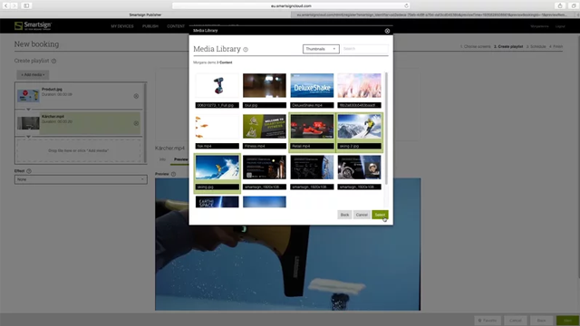Confirm with the Select button

click(x=380, y=215)
